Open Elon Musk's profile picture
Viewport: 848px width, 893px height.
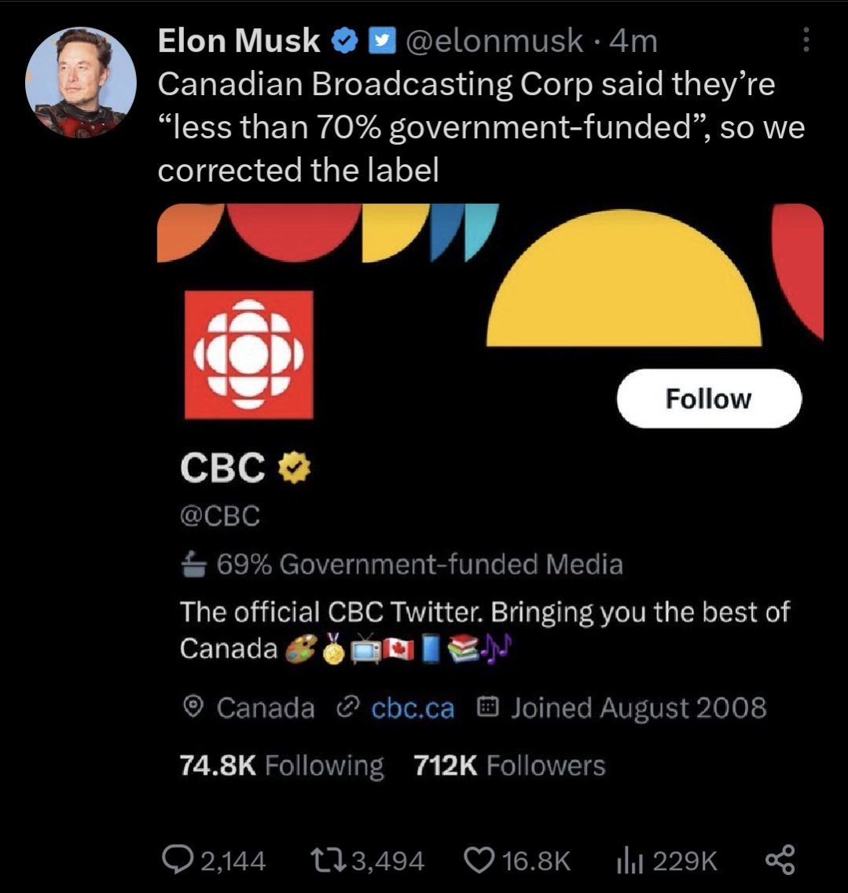(x=80, y=82)
